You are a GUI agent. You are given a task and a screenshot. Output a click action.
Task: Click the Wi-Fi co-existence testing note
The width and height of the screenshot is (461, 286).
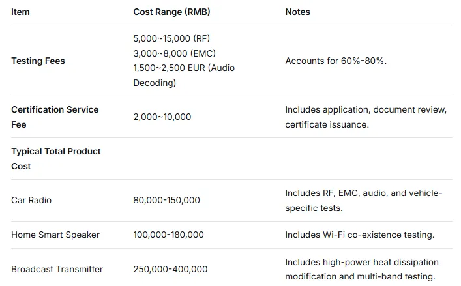359,235
